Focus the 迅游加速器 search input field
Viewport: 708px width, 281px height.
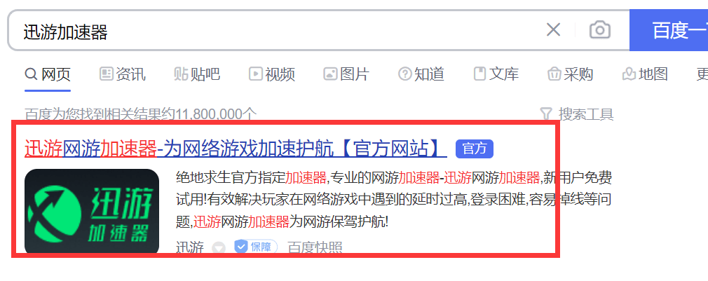[280, 31]
